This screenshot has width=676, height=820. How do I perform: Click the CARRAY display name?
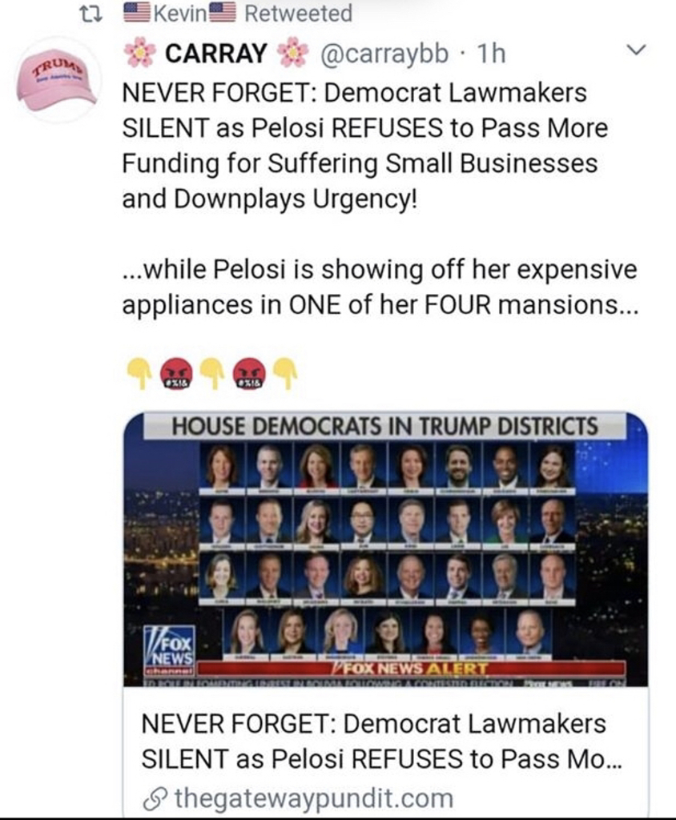click(215, 53)
